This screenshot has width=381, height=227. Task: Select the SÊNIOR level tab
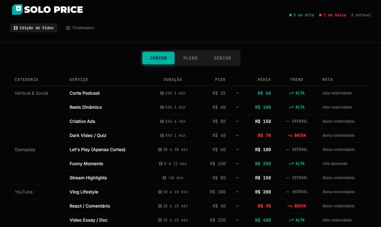pos(223,58)
